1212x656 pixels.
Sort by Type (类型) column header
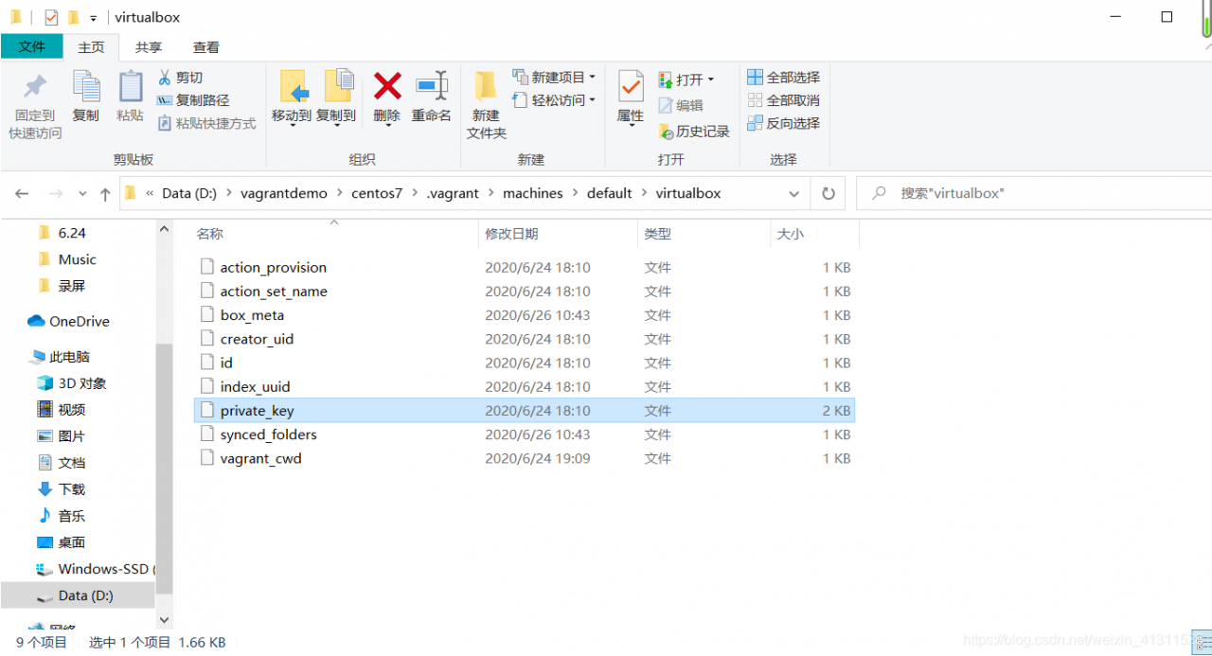pos(704,234)
